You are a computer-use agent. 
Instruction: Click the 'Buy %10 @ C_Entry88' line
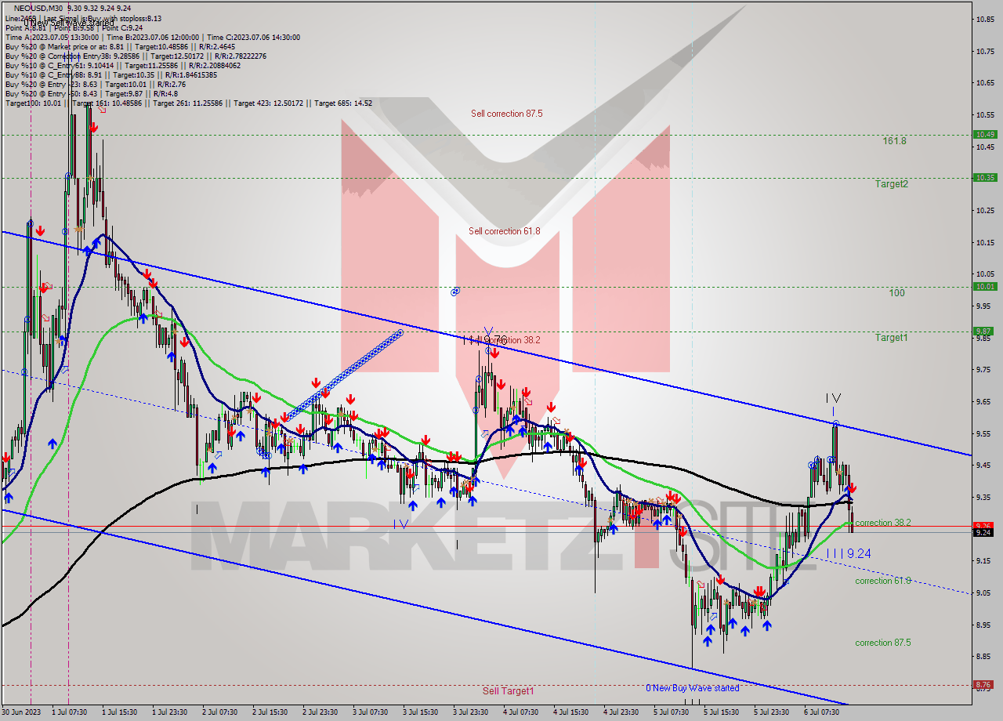[111, 74]
